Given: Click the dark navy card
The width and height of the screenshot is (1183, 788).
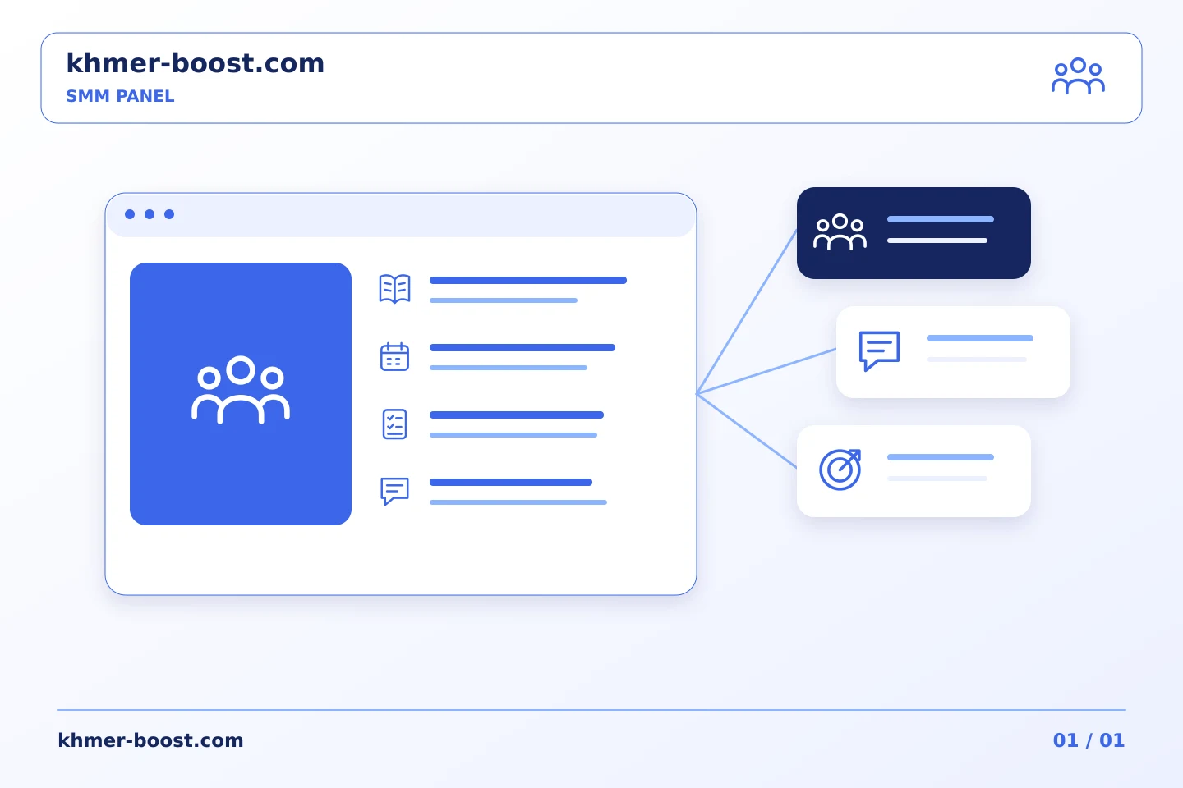Looking at the screenshot, I should pos(914,233).
